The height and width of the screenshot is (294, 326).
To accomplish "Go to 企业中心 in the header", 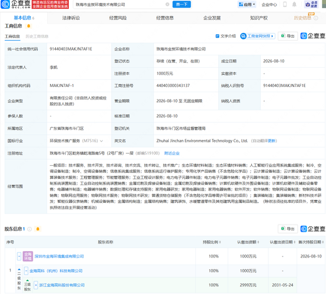I will 269,5.
